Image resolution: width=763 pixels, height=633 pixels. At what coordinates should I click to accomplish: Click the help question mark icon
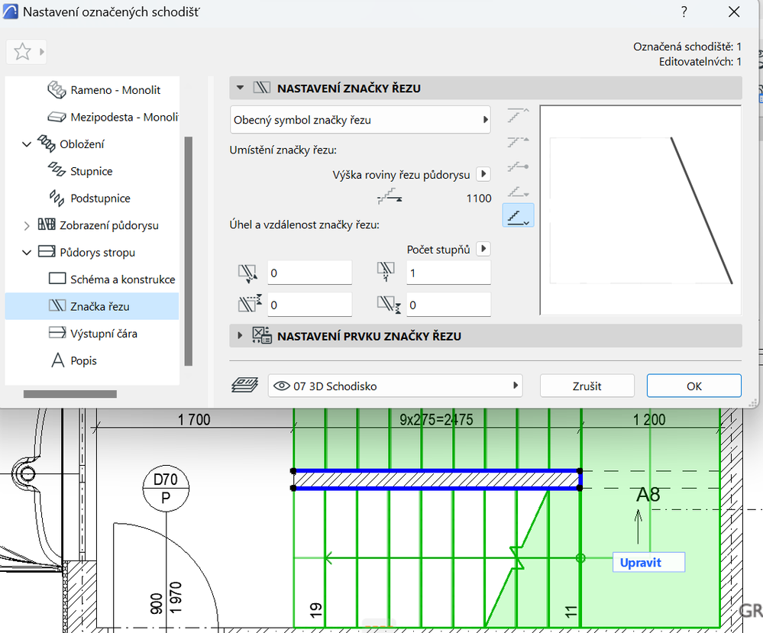click(684, 12)
